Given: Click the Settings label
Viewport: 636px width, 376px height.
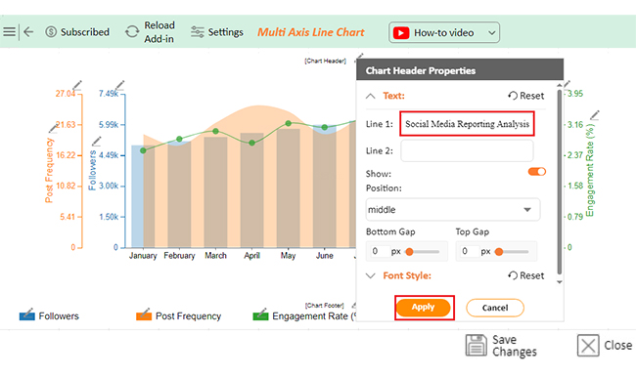Looking at the screenshot, I should coord(225,32).
